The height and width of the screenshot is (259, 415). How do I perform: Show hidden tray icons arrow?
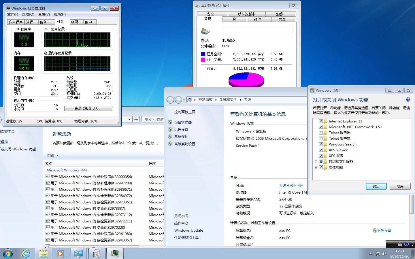[370, 254]
